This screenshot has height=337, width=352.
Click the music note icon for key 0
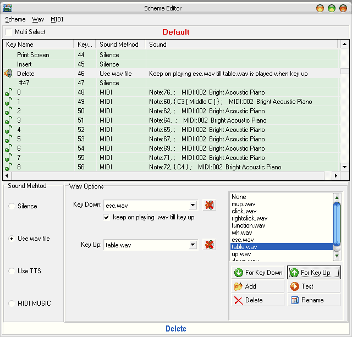[x=8, y=92]
